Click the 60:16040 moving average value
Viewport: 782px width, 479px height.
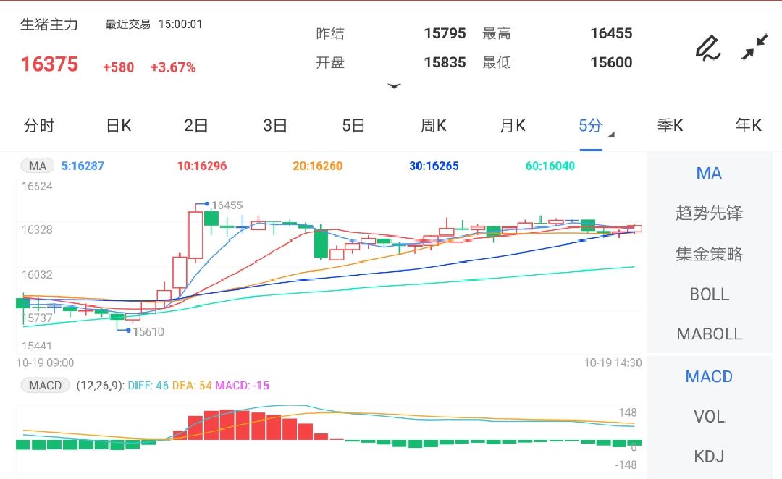[x=550, y=166]
